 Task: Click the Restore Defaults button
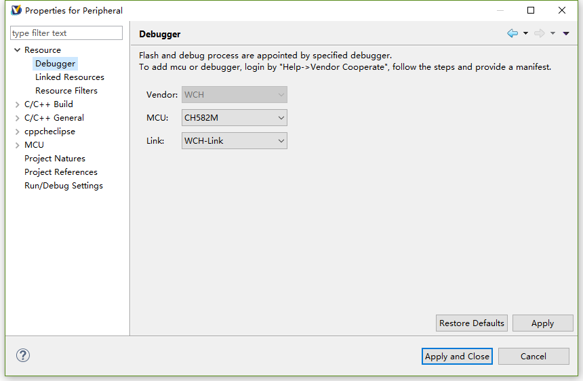coord(472,323)
